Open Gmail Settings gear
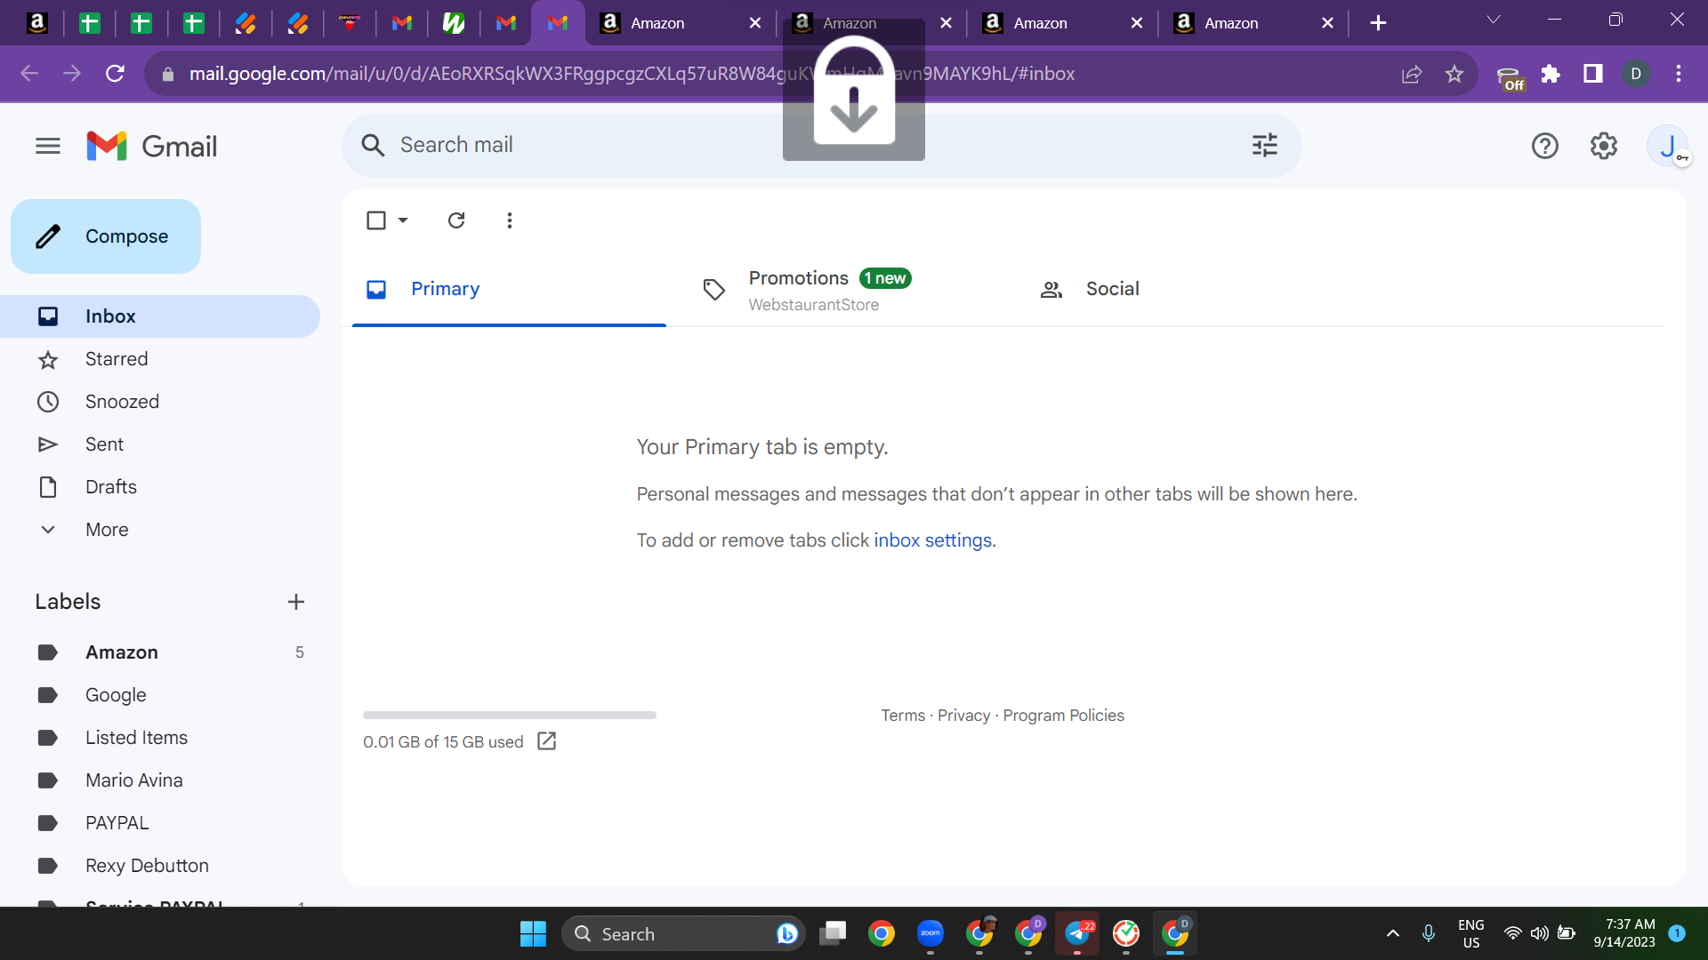 1604,146
